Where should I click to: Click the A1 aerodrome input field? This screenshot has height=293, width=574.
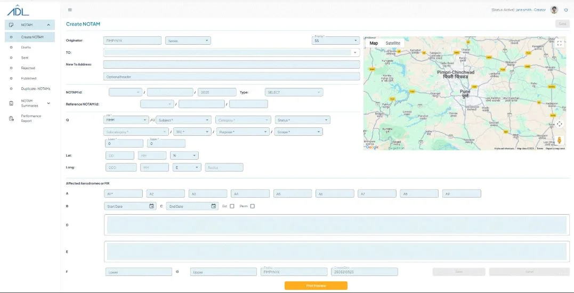[123, 193]
